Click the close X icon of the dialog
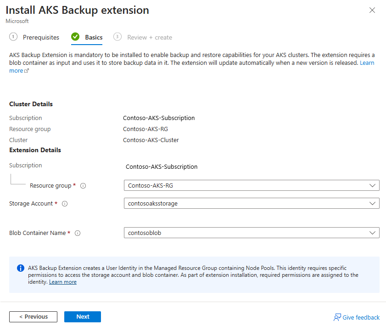 pyautogui.click(x=372, y=10)
